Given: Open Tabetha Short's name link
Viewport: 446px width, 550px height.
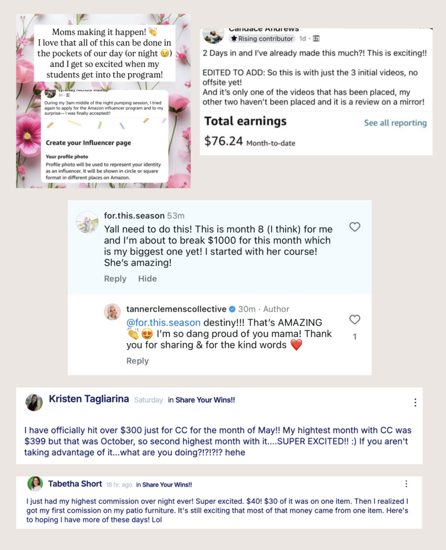Looking at the screenshot, I should click(x=75, y=484).
